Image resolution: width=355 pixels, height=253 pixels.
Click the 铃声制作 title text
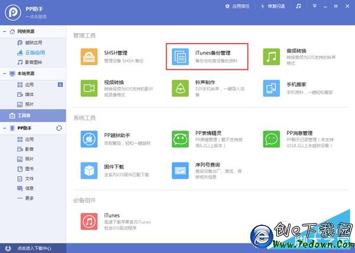(205, 82)
